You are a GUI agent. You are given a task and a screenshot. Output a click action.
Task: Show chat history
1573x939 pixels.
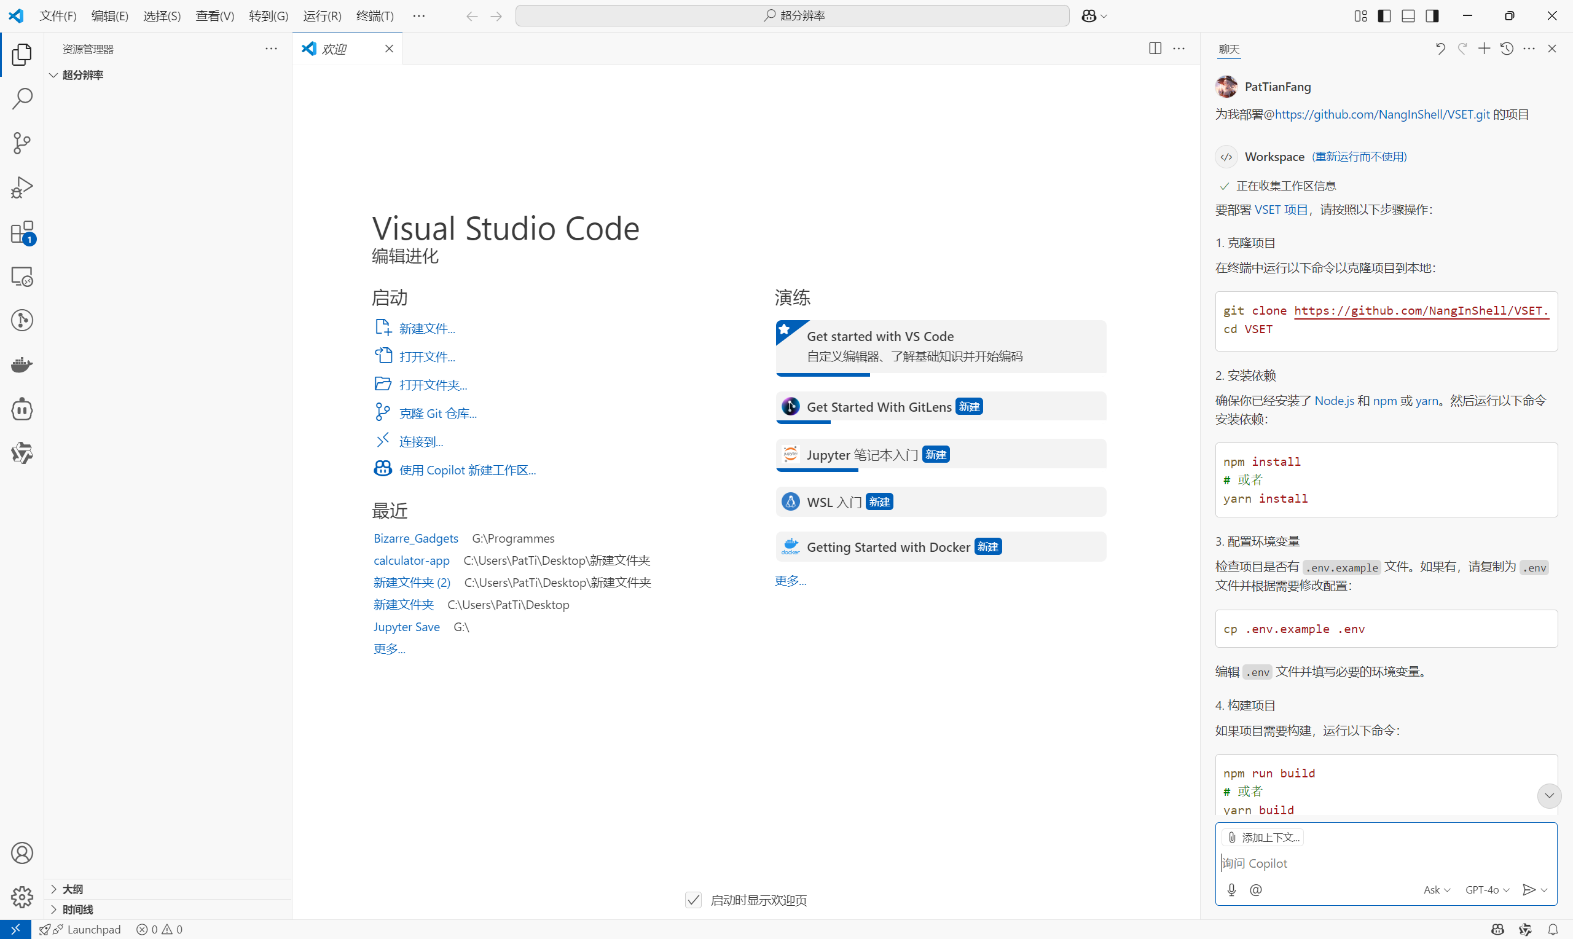[x=1507, y=49]
